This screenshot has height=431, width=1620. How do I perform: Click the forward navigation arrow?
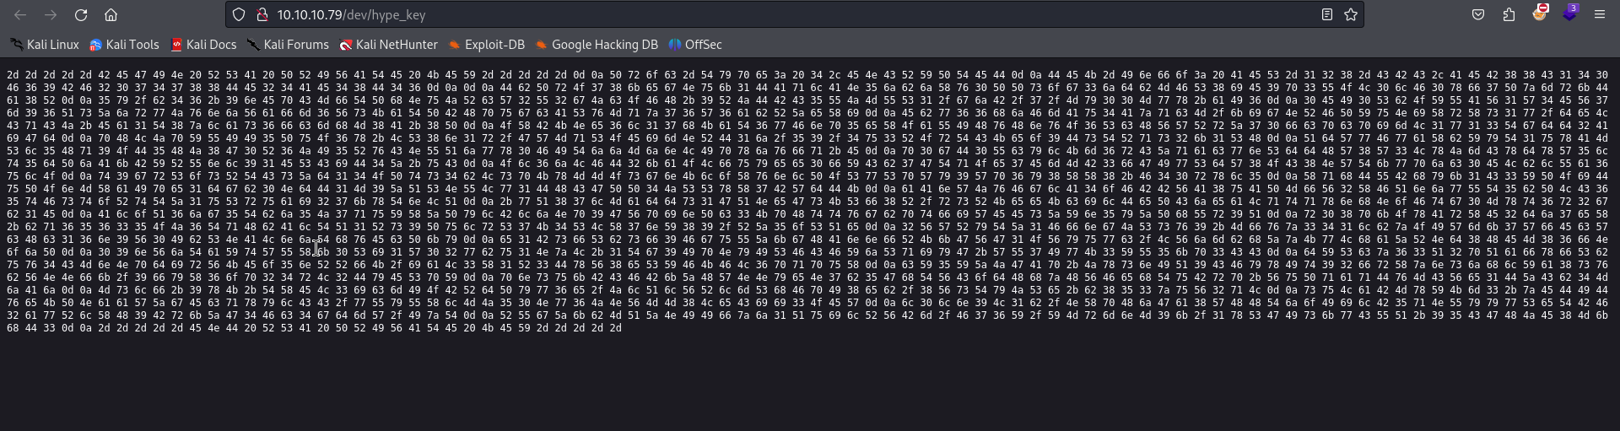tap(51, 15)
